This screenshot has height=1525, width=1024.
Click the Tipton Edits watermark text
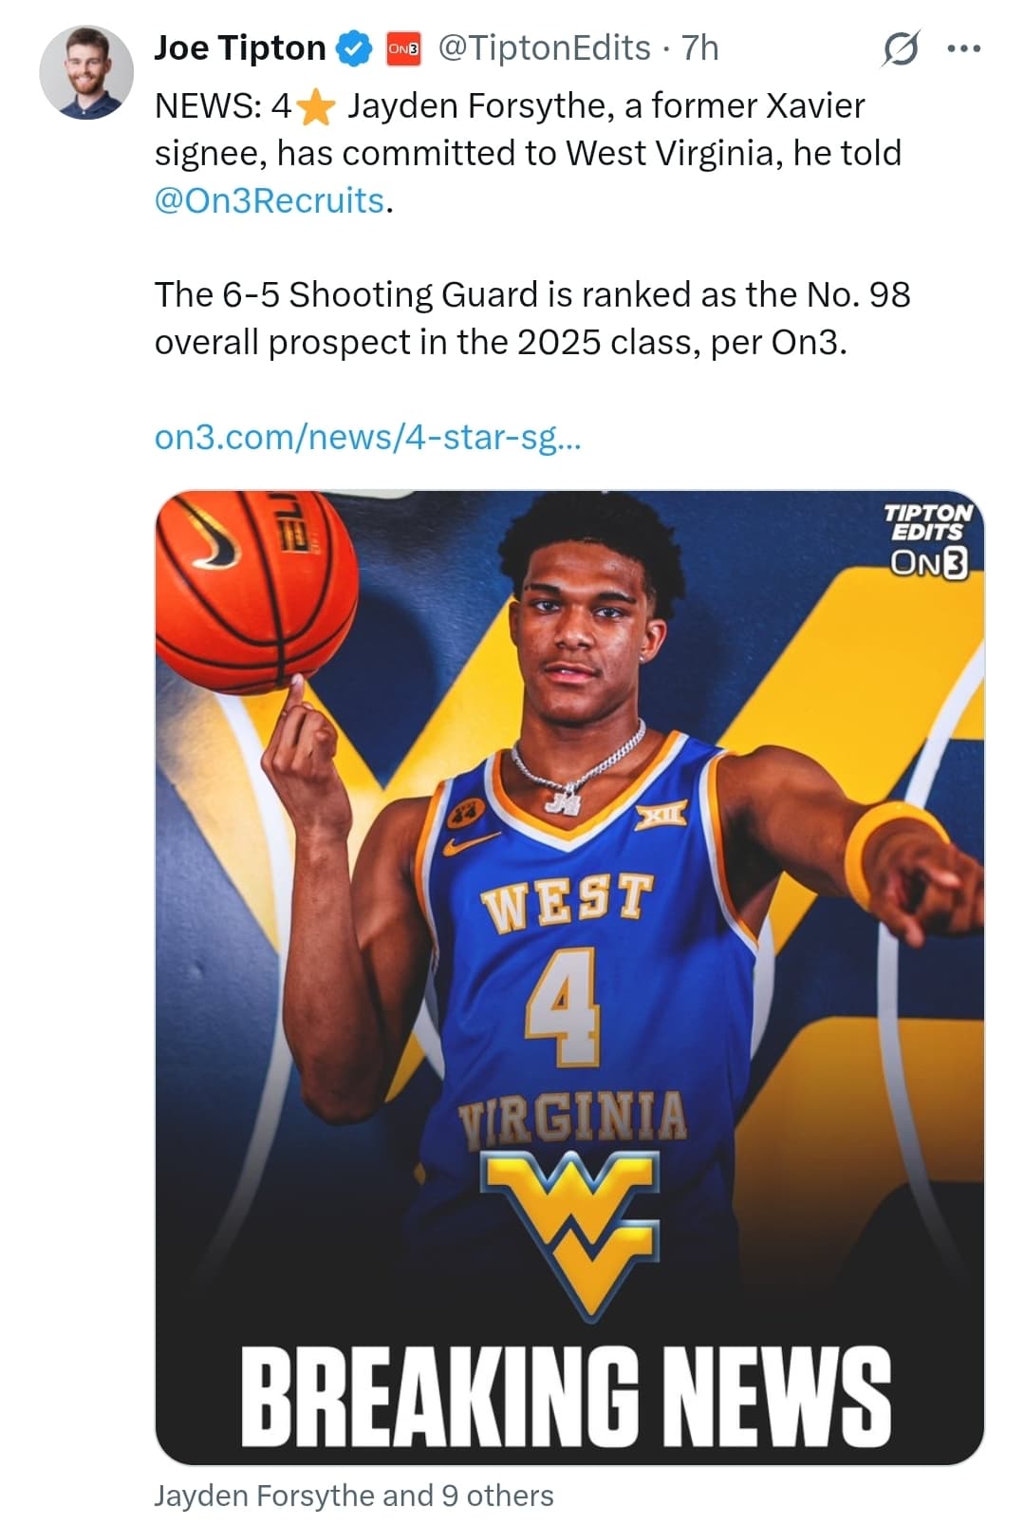[928, 522]
